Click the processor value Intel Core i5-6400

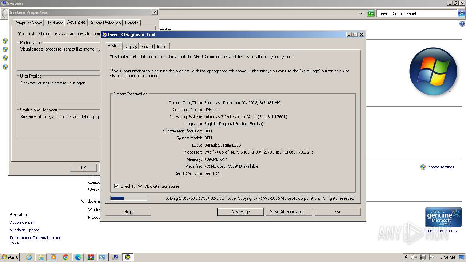click(258, 152)
